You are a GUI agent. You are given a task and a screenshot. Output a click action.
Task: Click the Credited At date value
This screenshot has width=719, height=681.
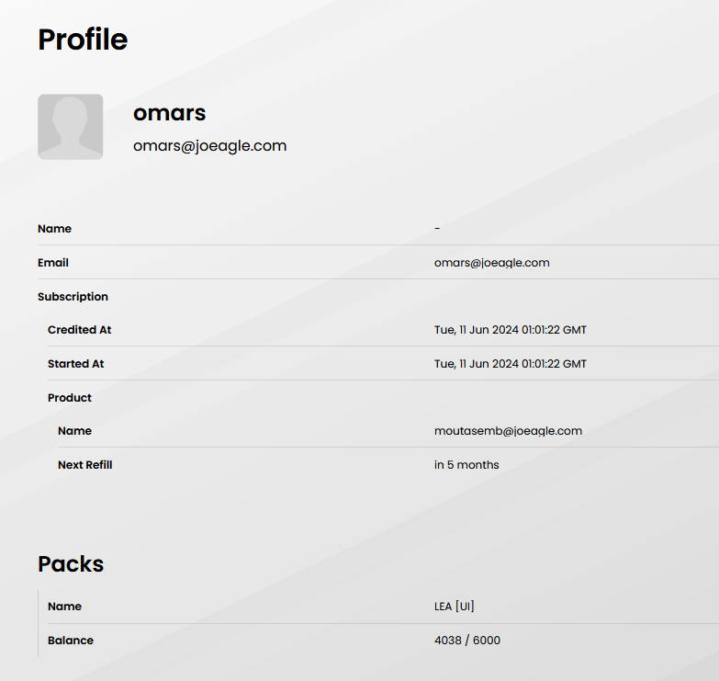(510, 330)
